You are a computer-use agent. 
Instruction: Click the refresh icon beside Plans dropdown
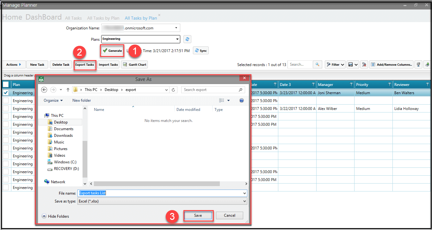tap(187, 39)
